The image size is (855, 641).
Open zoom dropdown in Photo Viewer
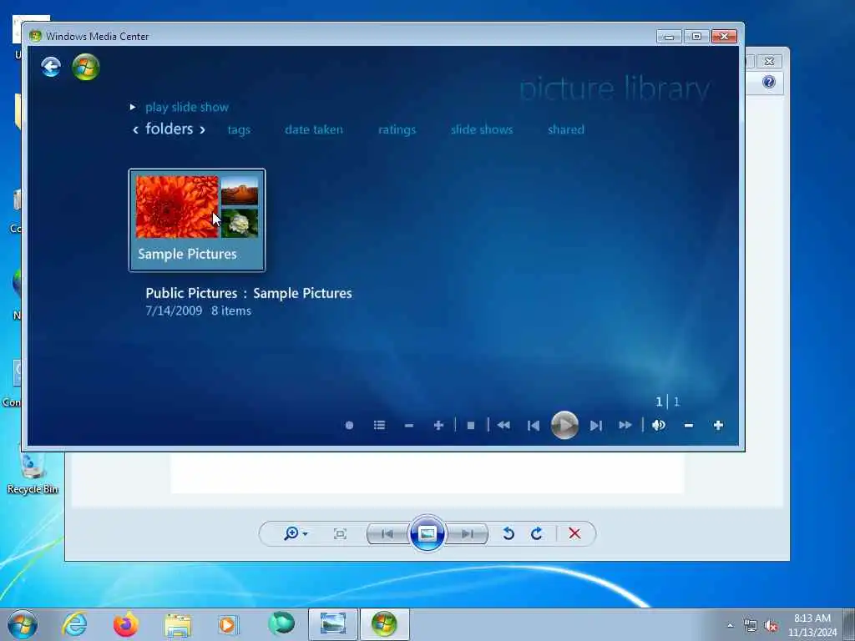point(296,533)
